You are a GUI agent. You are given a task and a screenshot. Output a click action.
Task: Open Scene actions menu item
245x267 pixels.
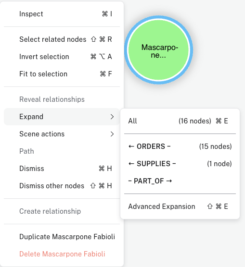[62, 134]
